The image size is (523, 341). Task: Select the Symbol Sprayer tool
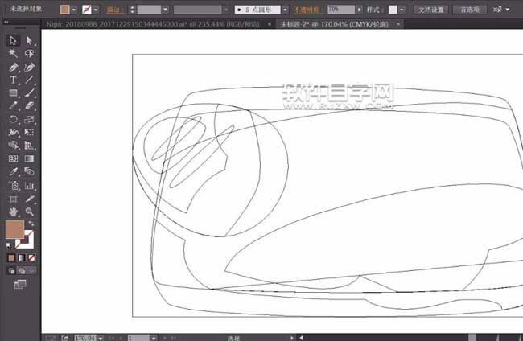point(13,185)
